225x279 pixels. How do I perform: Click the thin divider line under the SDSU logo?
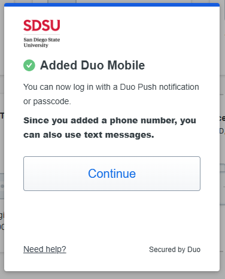(42, 34)
